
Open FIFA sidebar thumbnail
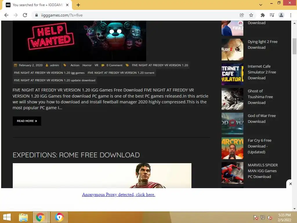(232, 28)
